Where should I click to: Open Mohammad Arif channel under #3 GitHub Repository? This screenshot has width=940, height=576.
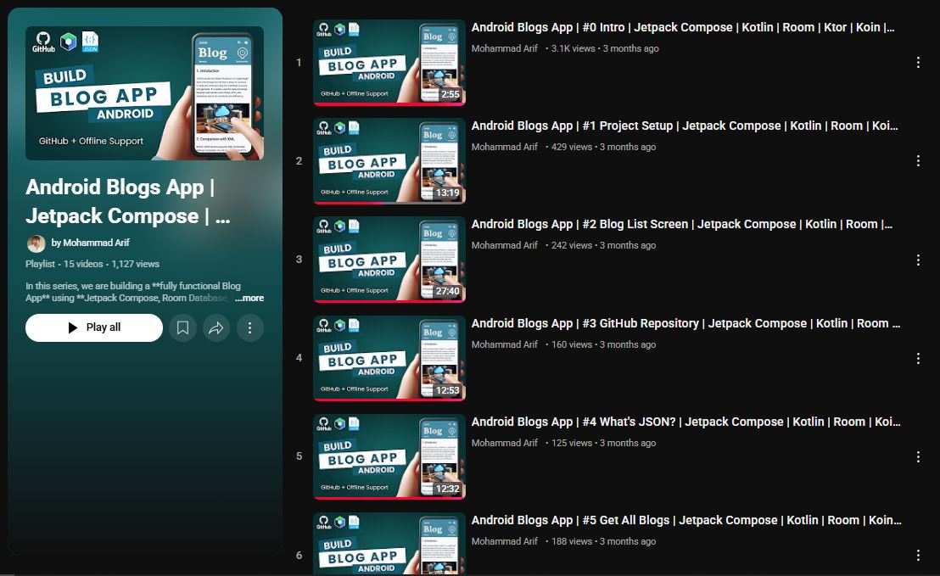coord(504,344)
